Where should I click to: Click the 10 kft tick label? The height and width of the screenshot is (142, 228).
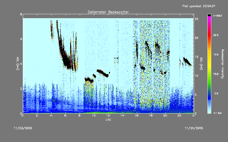tap(196, 76)
